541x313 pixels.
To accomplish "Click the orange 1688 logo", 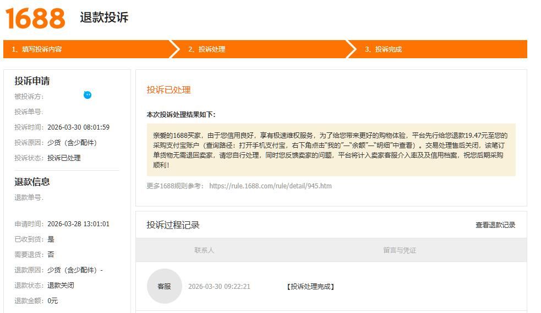I will pos(35,18).
